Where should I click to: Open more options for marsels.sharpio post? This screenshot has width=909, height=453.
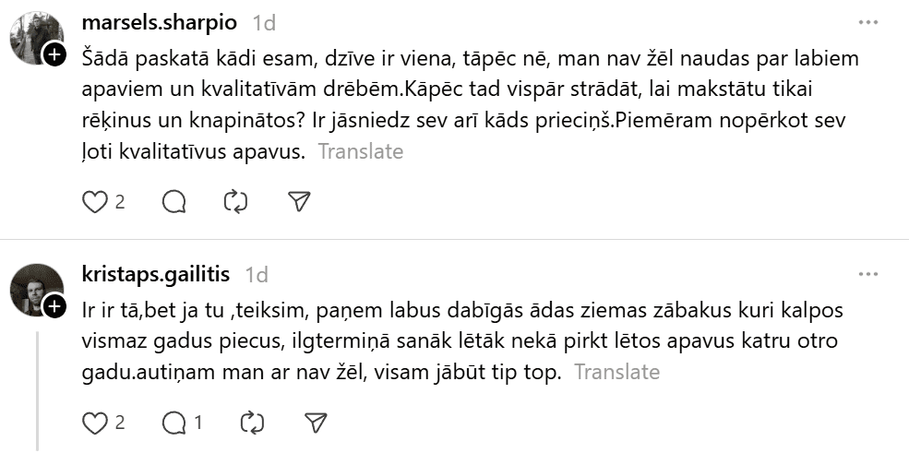pos(868,22)
